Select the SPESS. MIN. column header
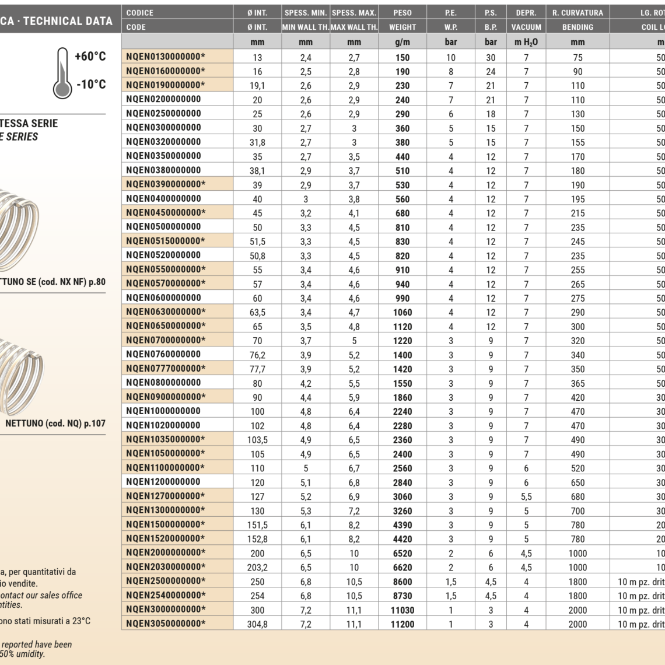This screenshot has width=665, height=665. 305,12
